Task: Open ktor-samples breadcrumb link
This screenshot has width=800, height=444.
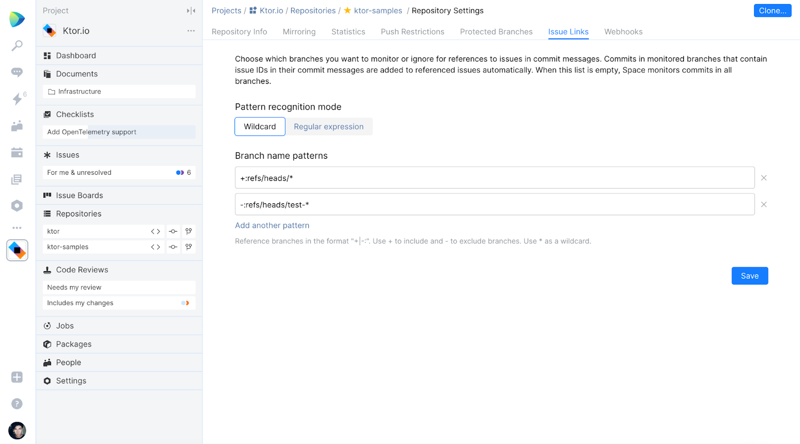Action: pyautogui.click(x=378, y=10)
